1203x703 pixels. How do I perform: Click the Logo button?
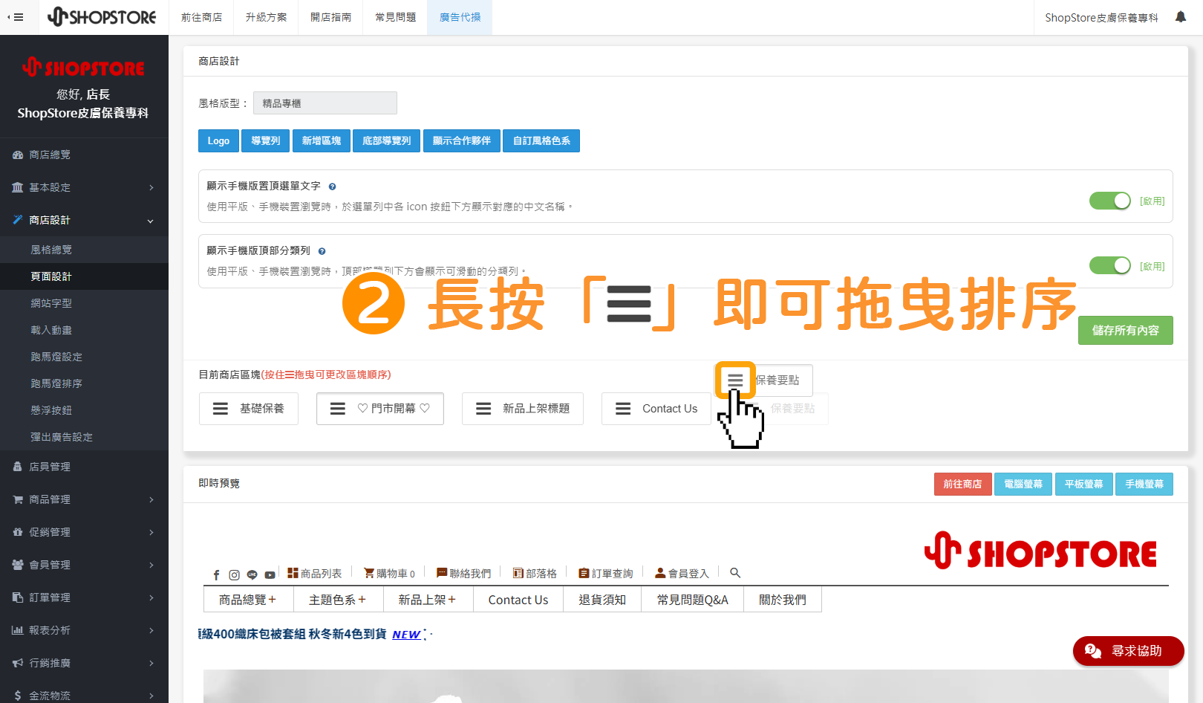(x=218, y=140)
